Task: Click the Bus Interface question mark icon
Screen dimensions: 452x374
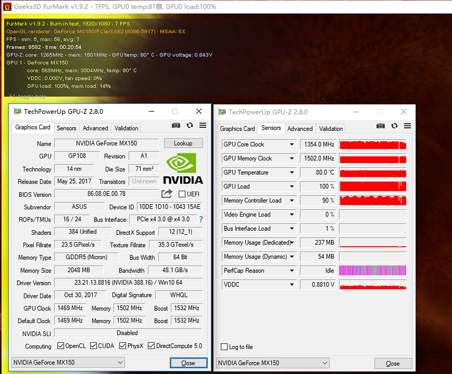Action: pos(201,219)
